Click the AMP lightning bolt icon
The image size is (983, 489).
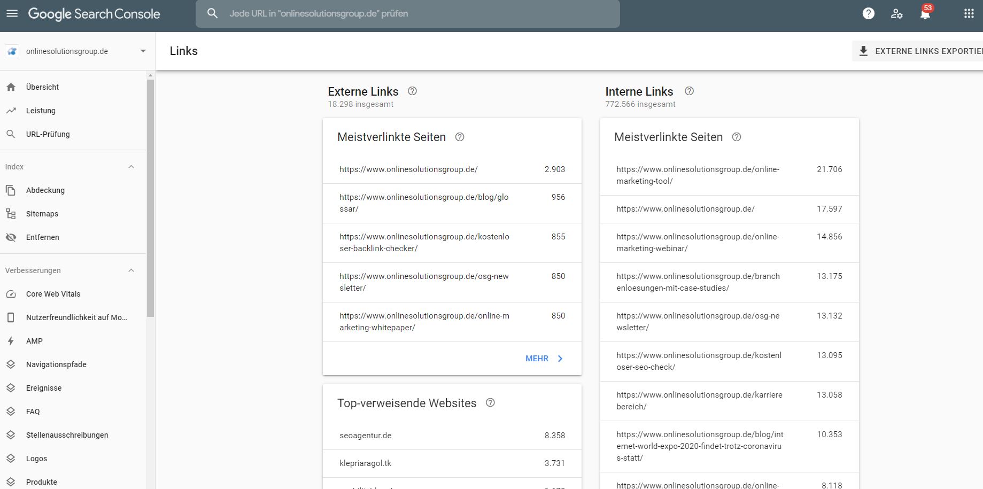pyautogui.click(x=11, y=341)
